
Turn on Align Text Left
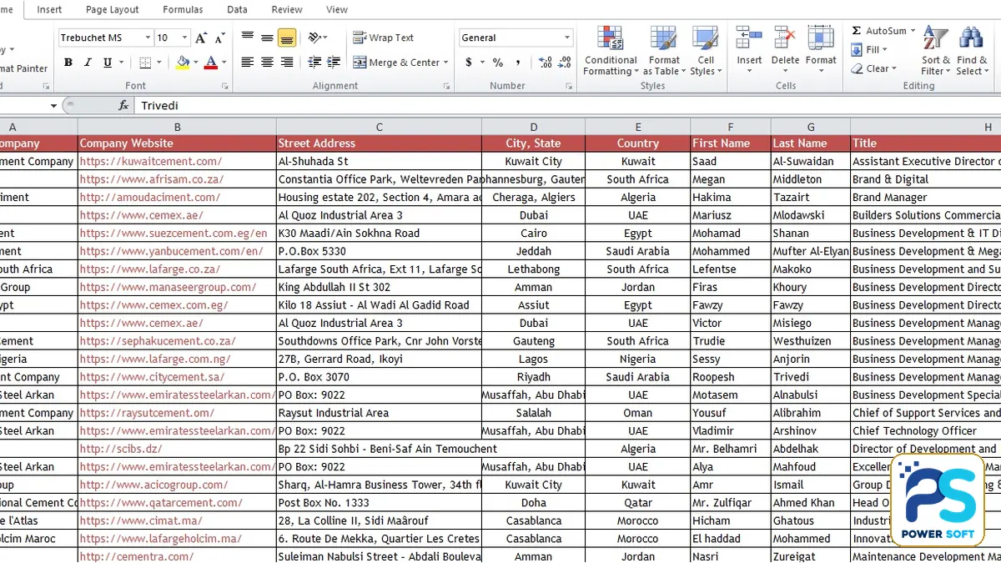pos(248,63)
